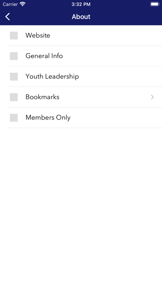The height and width of the screenshot is (289, 162).
Task: Expand Bookmarks using its chevron arrow
Action: coord(152,97)
